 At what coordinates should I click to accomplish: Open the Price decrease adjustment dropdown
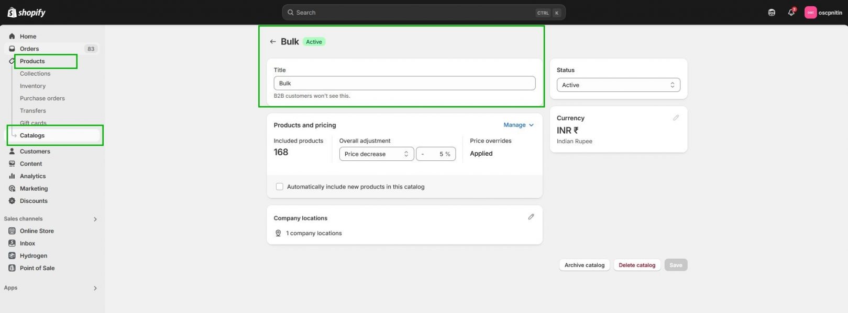tap(376, 154)
